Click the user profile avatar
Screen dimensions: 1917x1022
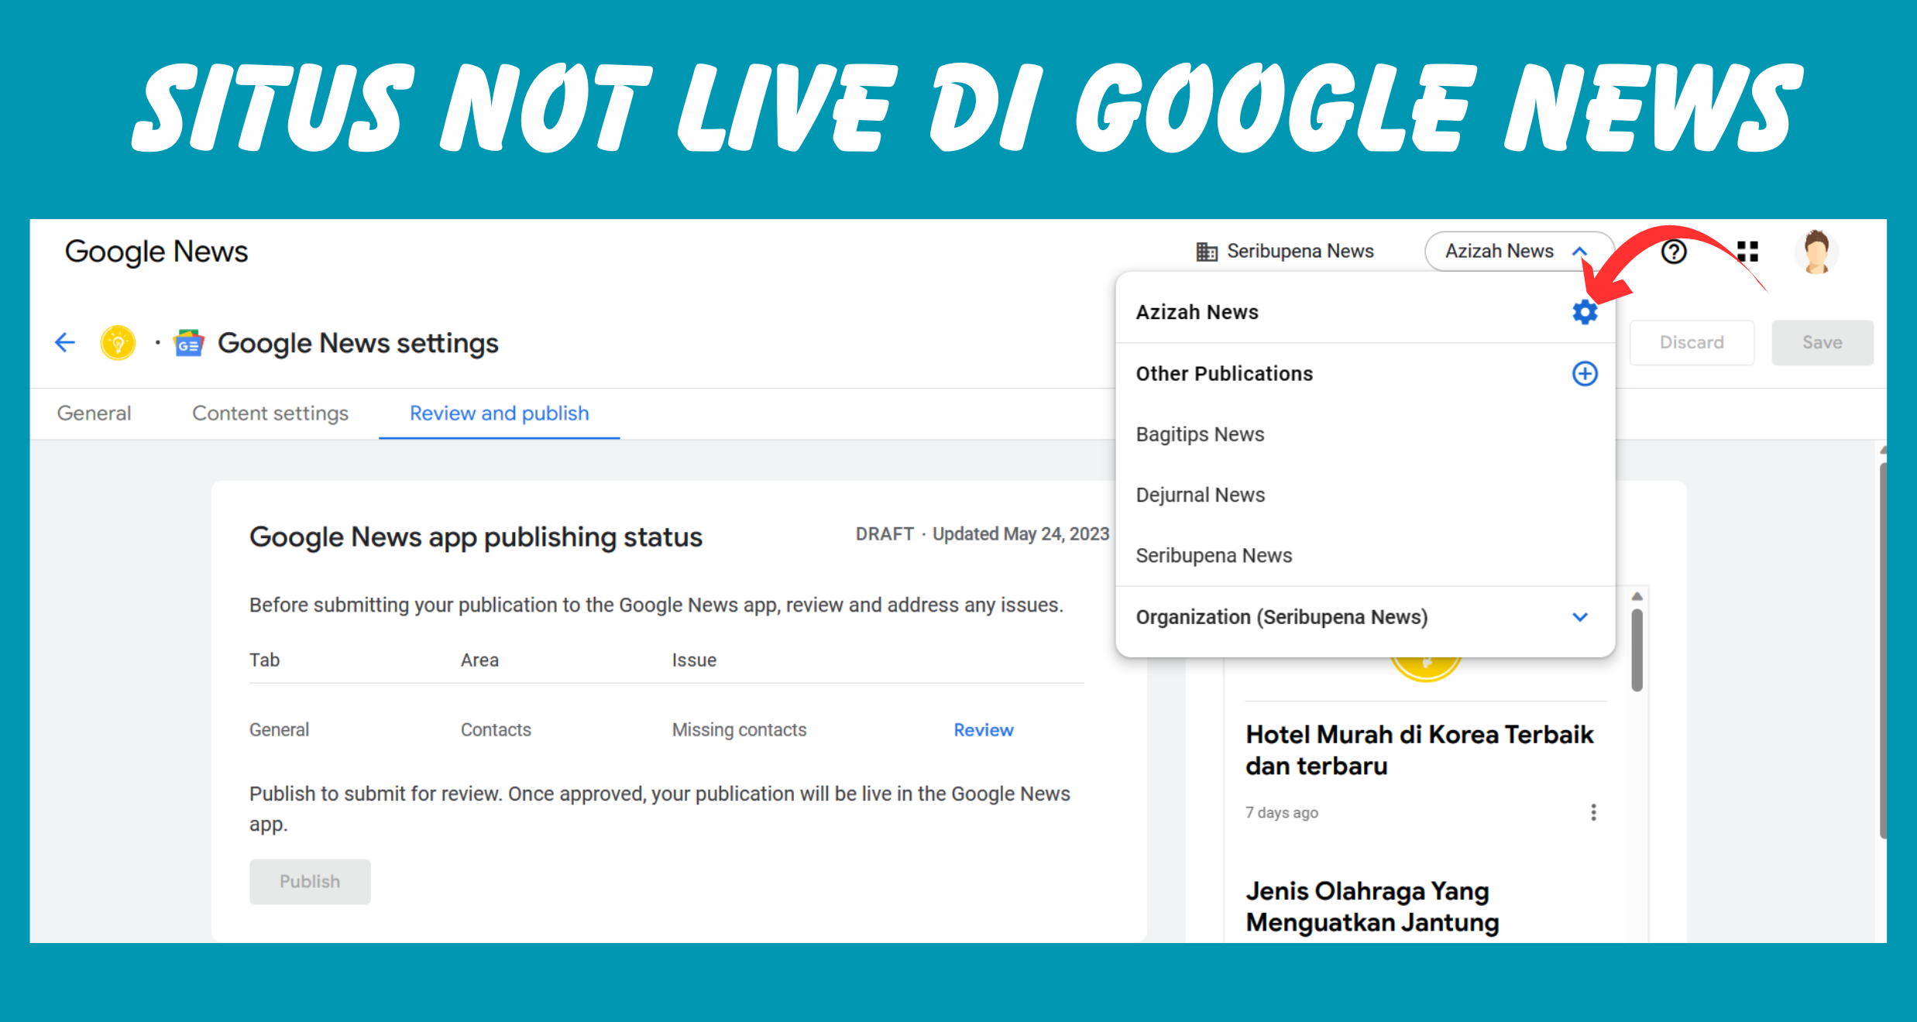pyautogui.click(x=1816, y=252)
